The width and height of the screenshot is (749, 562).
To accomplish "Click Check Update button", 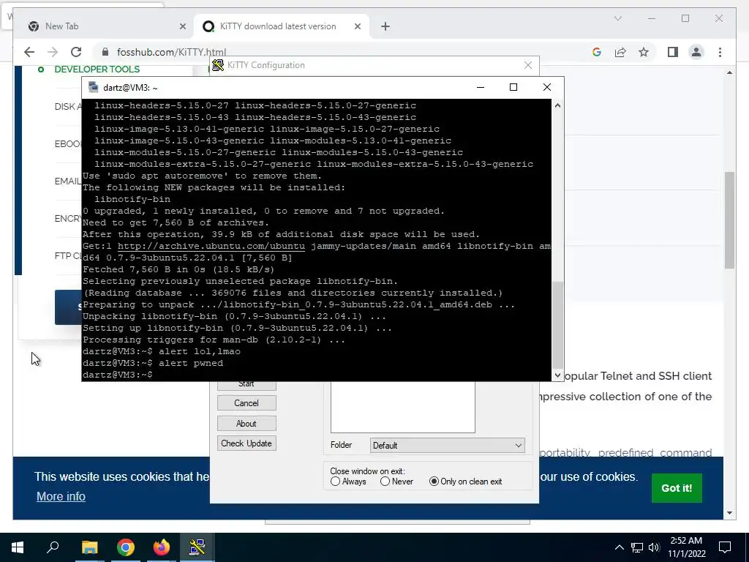I will [x=246, y=443].
